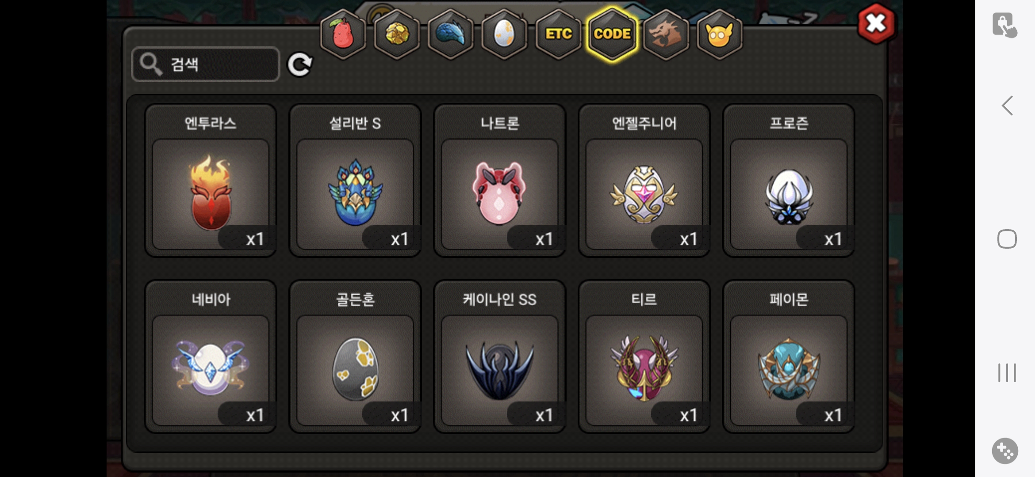Select the 골든혼 gray gold-spotted egg
The height and width of the screenshot is (477, 1035).
pyautogui.click(x=355, y=356)
